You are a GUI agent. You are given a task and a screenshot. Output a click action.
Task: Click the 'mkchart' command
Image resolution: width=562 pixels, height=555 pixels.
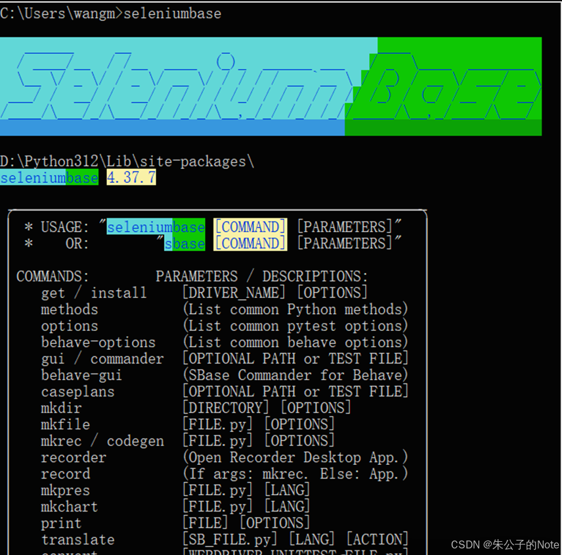click(70, 507)
